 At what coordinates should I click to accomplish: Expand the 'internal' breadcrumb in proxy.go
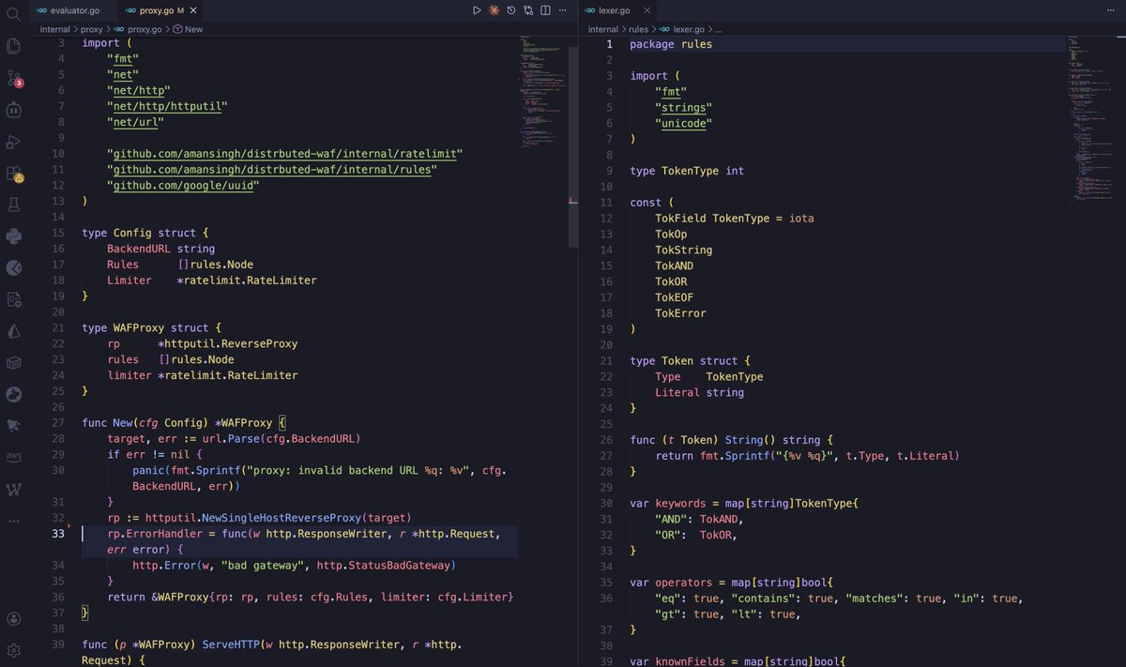(x=54, y=29)
